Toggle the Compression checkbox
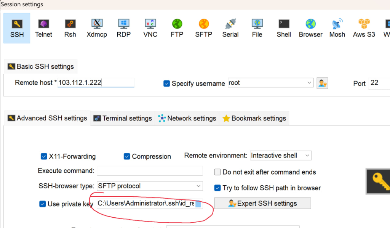Screen dimensions: 390x228 [x=127, y=156]
